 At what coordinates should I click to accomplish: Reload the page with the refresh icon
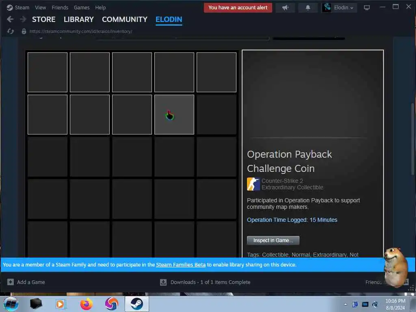(x=10, y=31)
